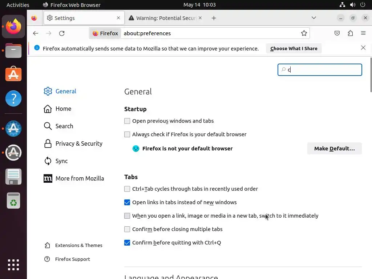
Task: Go back using the back arrow
Action: (x=36, y=33)
